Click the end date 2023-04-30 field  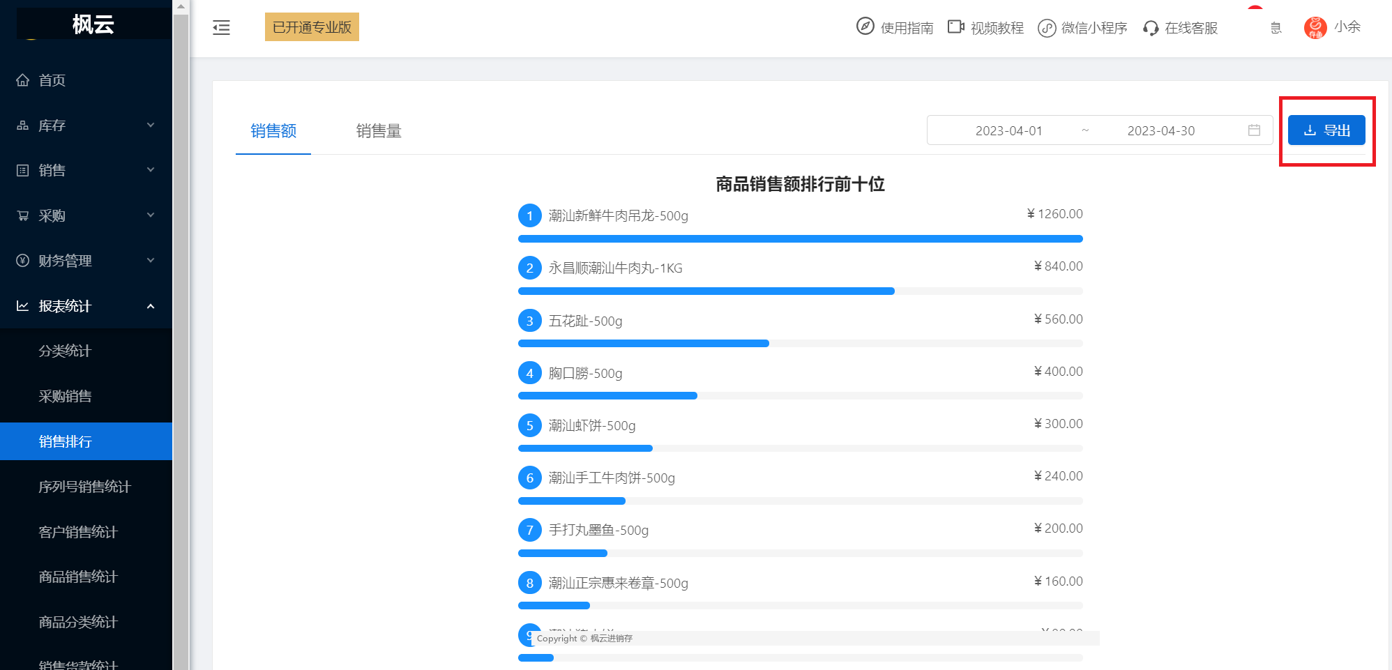[1161, 130]
